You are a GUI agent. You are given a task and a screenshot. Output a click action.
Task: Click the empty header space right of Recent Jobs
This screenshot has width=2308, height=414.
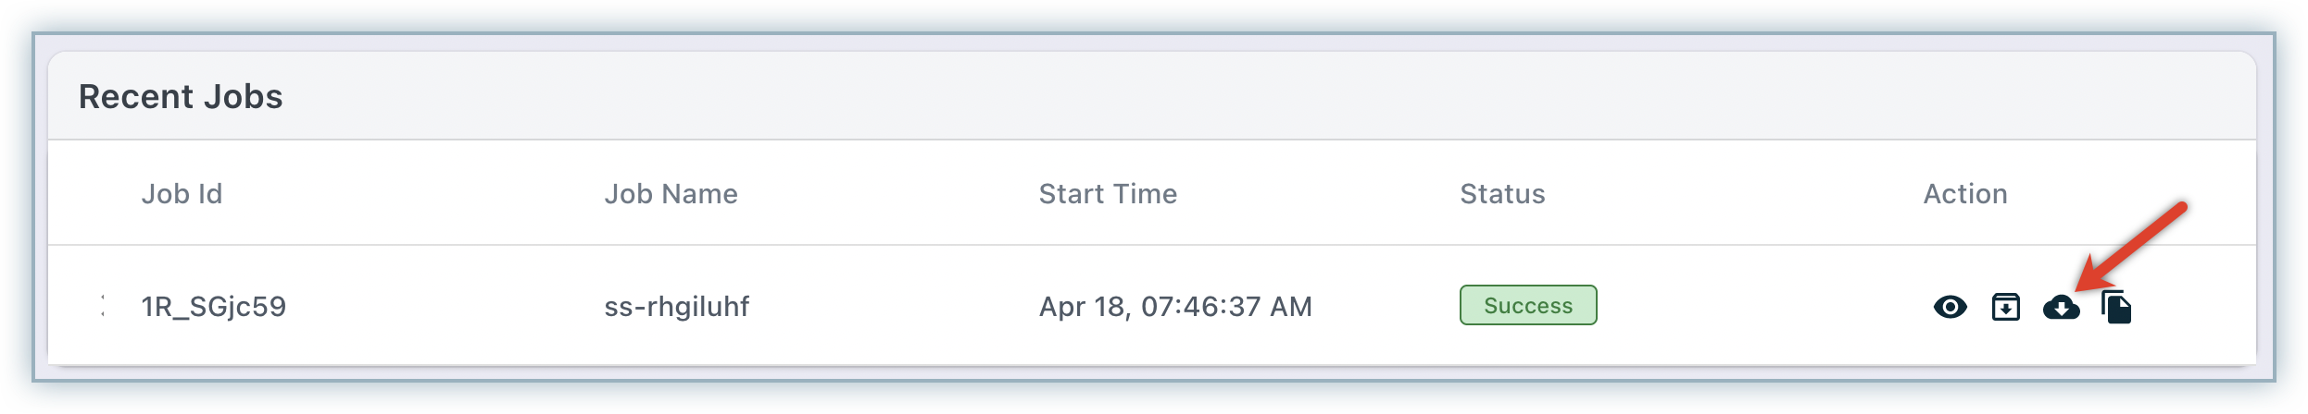(x=1204, y=97)
